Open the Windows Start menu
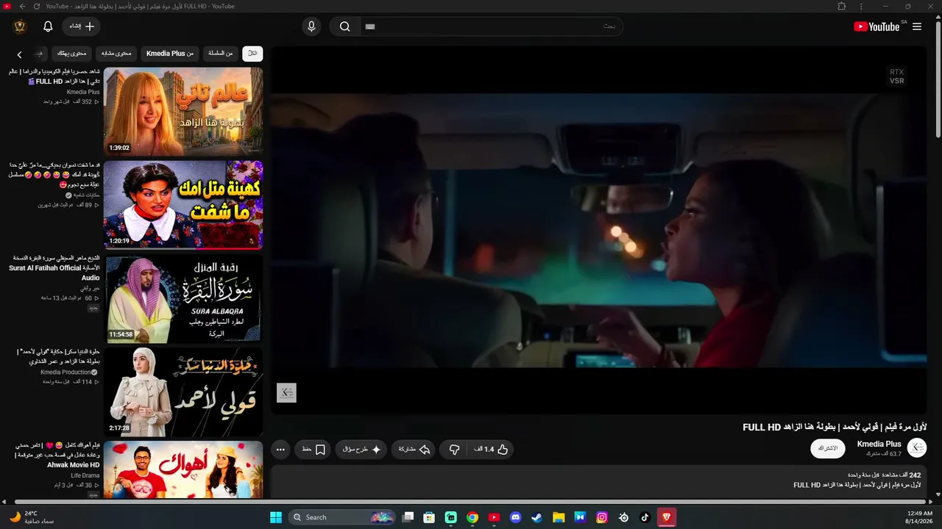This screenshot has height=529, width=942. [276, 517]
